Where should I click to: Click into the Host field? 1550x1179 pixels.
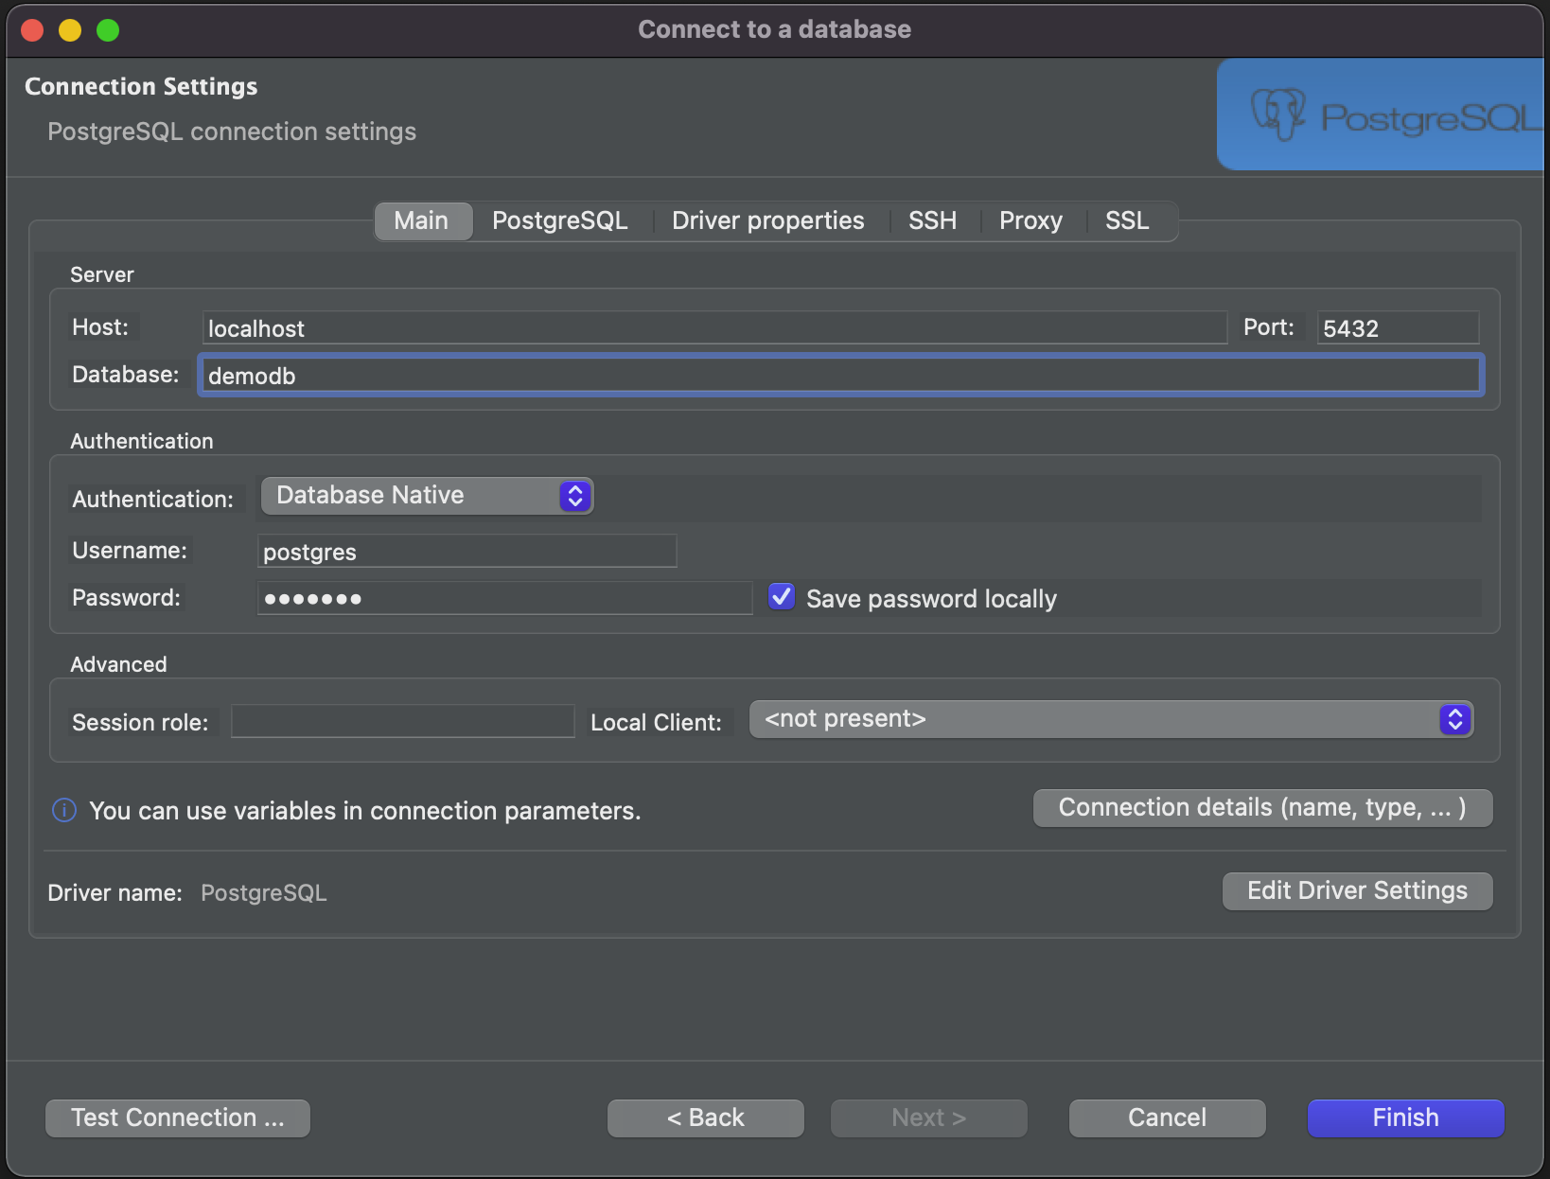click(x=714, y=328)
